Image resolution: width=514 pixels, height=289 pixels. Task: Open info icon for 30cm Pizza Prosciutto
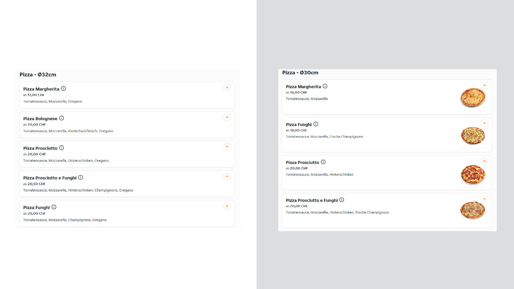[323, 162]
